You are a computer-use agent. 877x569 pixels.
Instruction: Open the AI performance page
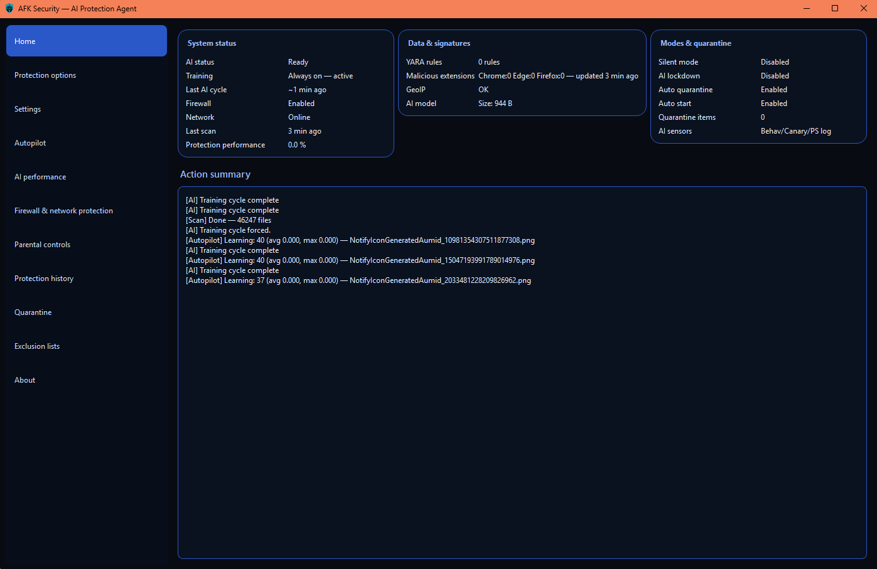point(40,177)
